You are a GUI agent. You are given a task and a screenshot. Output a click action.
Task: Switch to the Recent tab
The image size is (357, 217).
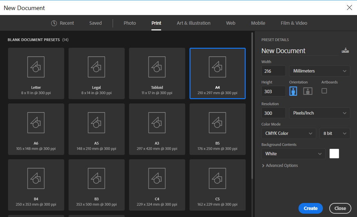tap(63, 23)
